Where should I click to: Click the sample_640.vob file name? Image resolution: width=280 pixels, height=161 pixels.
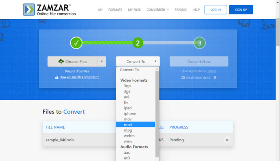pyautogui.click(x=60, y=140)
